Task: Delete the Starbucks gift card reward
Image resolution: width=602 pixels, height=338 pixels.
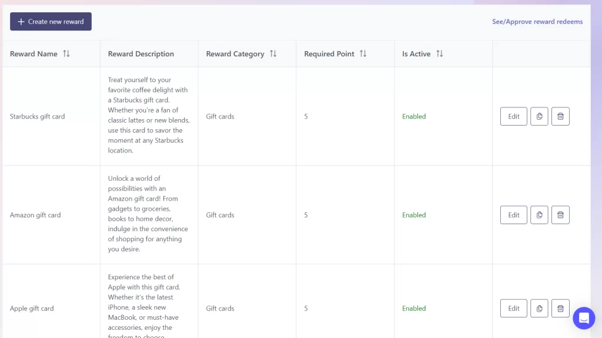Action: pos(560,116)
